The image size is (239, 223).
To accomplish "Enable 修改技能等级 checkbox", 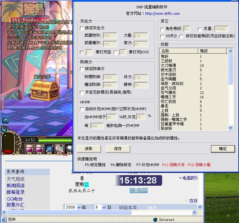I will click(181, 37).
